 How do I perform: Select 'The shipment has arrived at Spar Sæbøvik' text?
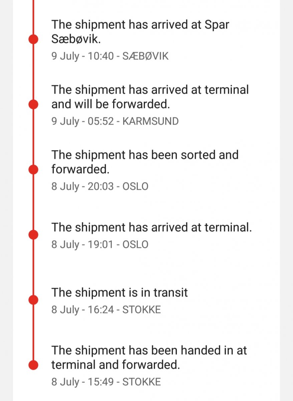click(140, 32)
